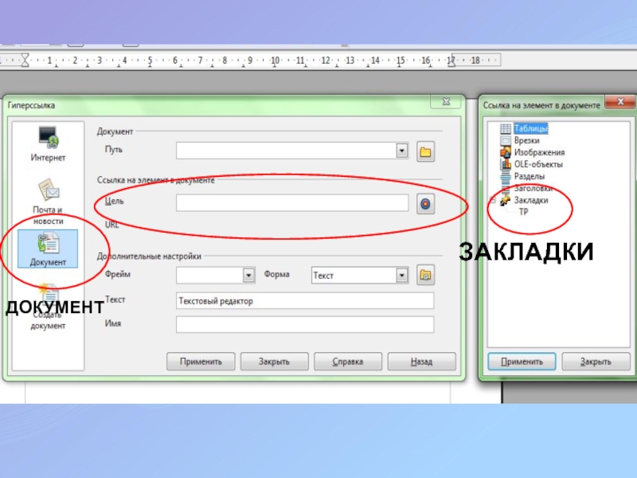Select OLE-объекты in the target tree
Image resolution: width=637 pixels, height=478 pixels.
(x=538, y=164)
